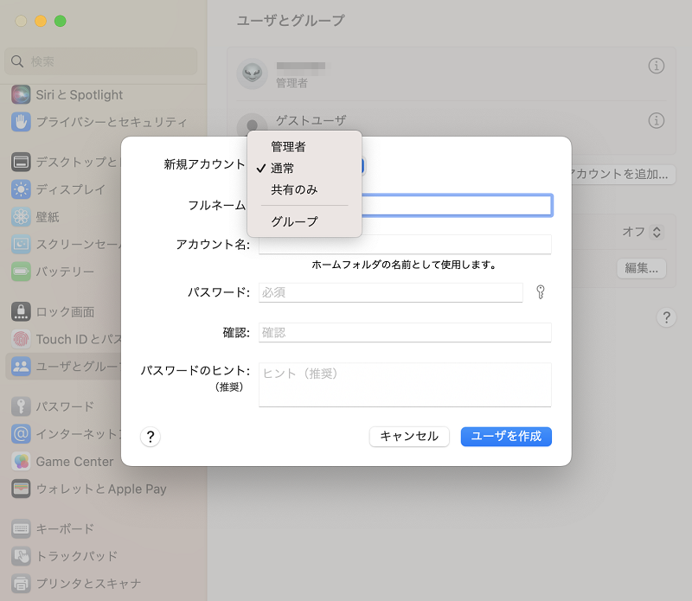This screenshot has width=692, height=601.
Task: Open the オフ popup stepper
Action: tap(657, 232)
